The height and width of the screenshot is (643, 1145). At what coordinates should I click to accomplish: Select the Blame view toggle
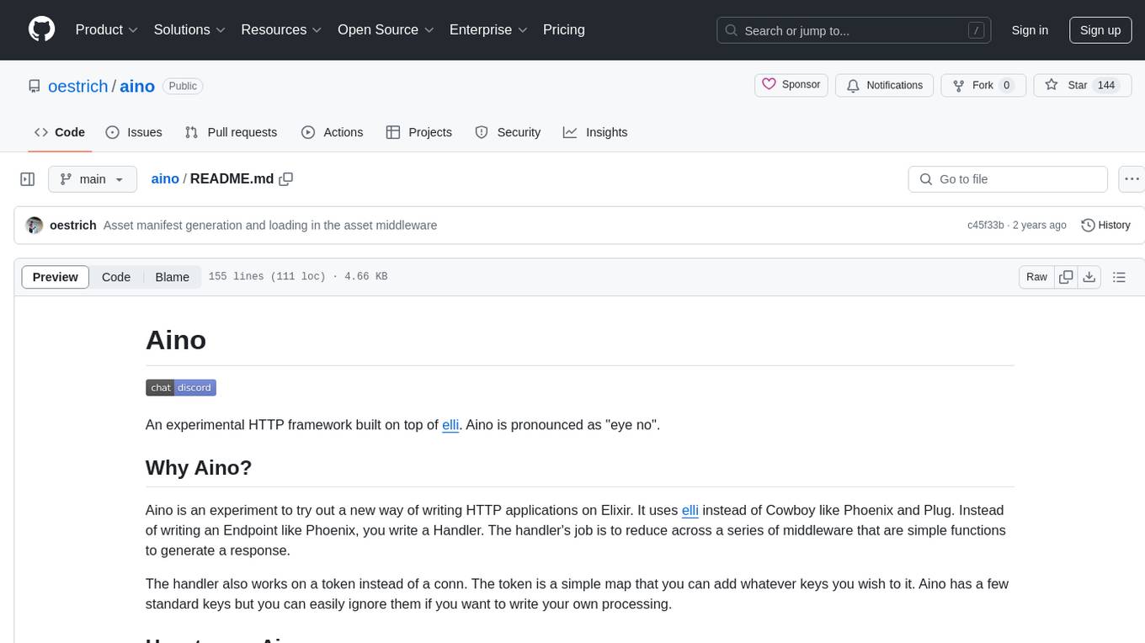click(173, 277)
